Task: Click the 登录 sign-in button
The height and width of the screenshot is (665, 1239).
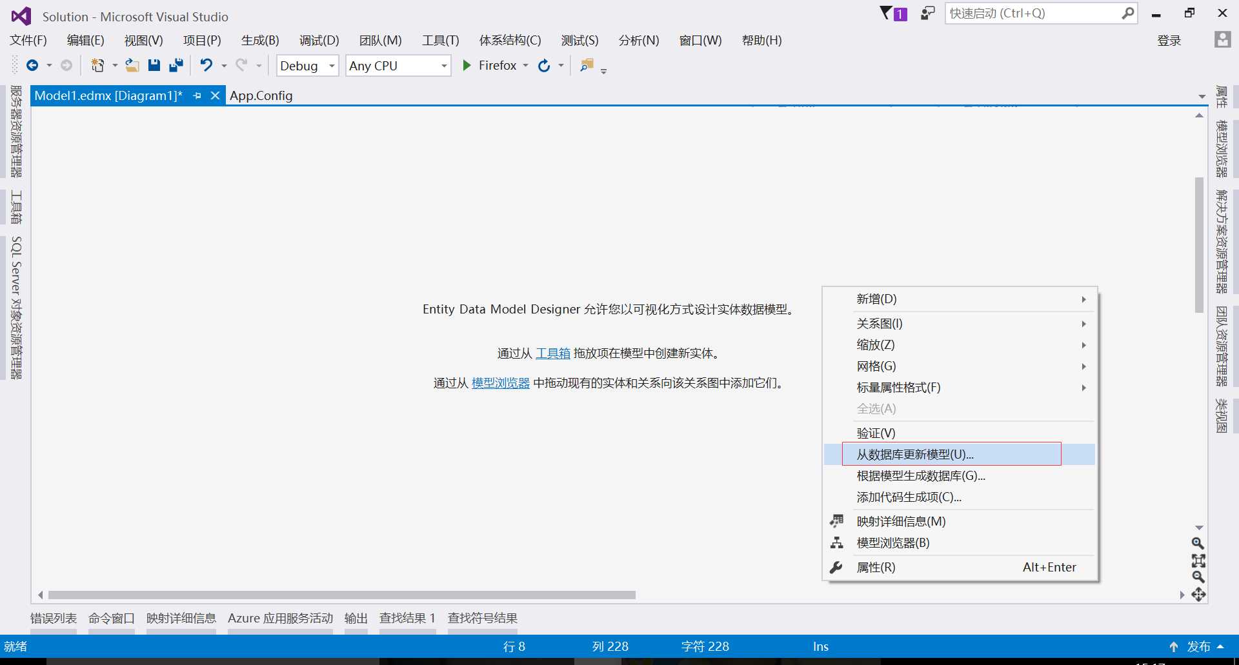Action: coord(1169,41)
